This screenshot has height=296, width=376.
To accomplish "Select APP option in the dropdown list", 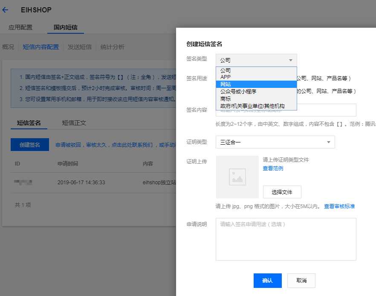I will 256,77.
